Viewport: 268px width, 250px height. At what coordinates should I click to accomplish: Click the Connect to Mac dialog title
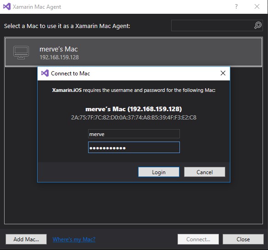point(70,74)
